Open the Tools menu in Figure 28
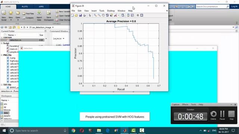This screenshot has height=134, width=239. (102, 11)
